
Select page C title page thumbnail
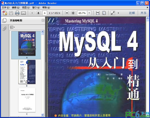click(27, 100)
